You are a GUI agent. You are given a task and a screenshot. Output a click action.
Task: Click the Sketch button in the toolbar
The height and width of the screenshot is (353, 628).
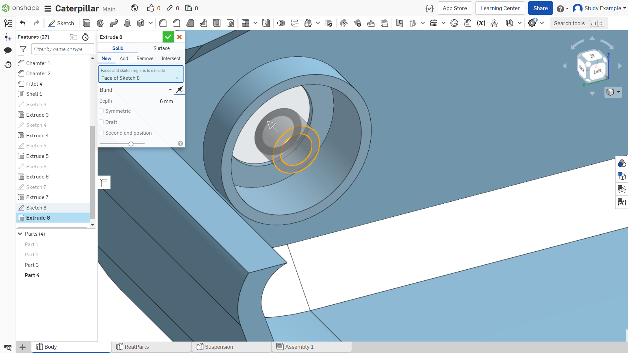coord(61,23)
